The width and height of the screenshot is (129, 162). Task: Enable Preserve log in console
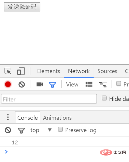click(60, 129)
